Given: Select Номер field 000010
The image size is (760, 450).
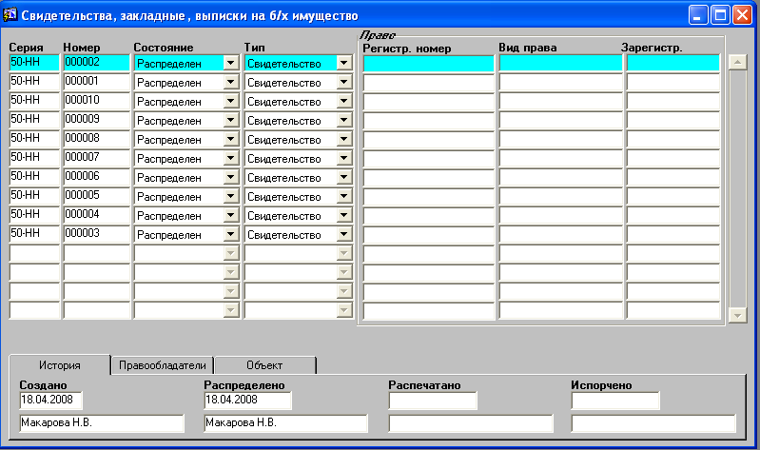Looking at the screenshot, I should 96,101.
